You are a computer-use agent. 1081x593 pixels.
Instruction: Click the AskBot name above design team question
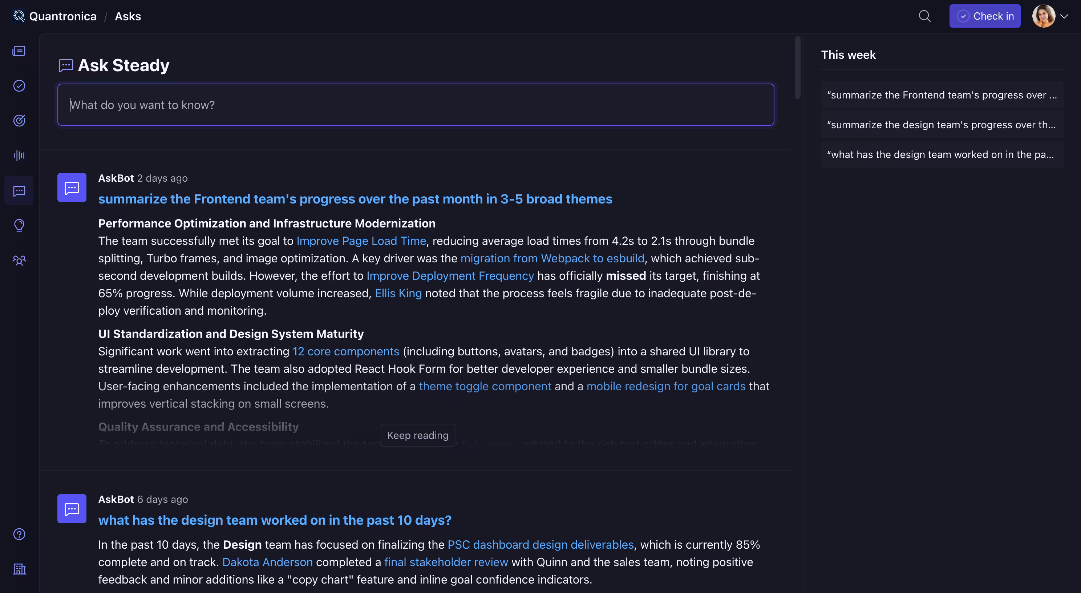pos(116,499)
